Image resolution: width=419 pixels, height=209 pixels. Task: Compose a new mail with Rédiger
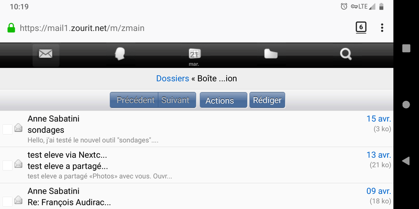(x=267, y=100)
